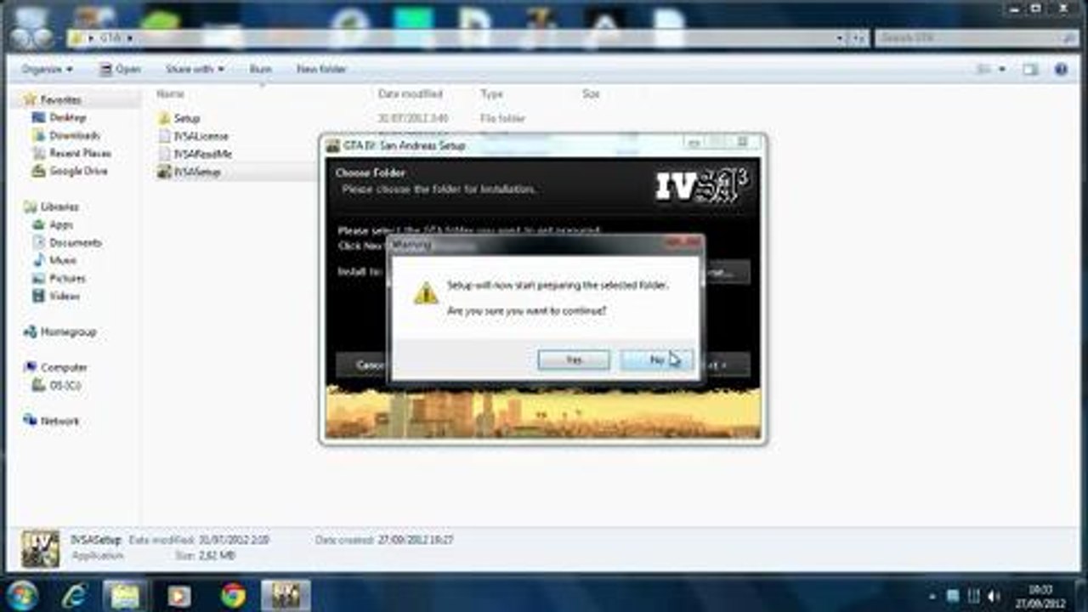Sort files by the Type column
1088x612 pixels.
tap(492, 93)
